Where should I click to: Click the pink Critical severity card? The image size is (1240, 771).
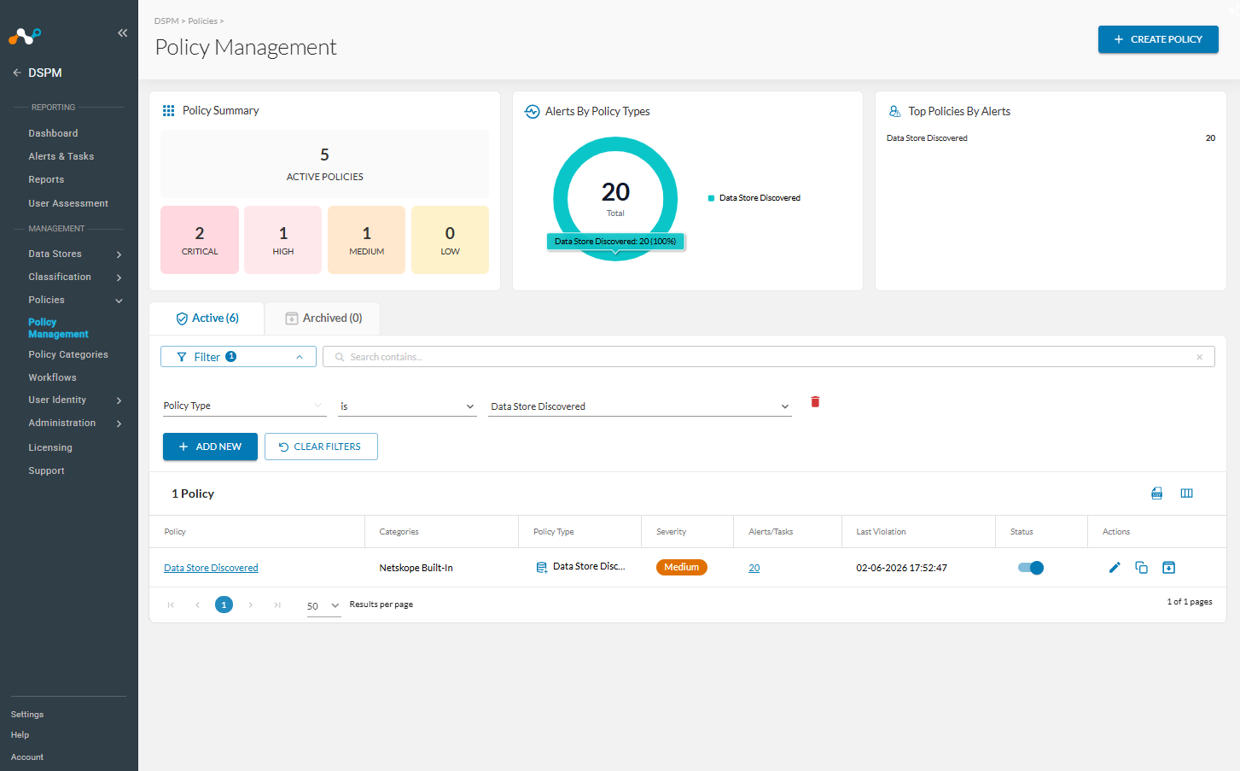click(x=200, y=240)
